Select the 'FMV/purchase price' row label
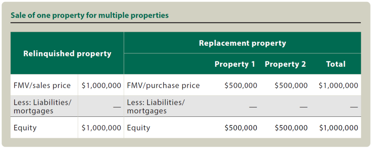The width and height of the screenshot is (371, 156). [x=163, y=86]
